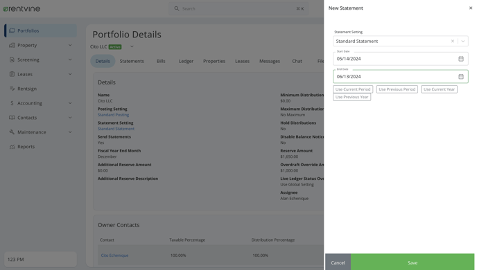Click the Maintenance wrench icon
Screen dimensions: 477x270
click(x=12, y=132)
